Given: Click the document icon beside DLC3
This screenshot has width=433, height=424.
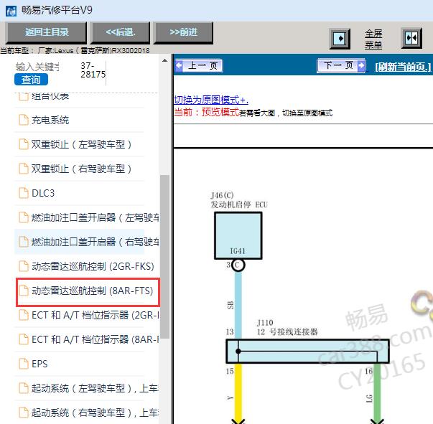Looking at the screenshot, I should [24, 193].
